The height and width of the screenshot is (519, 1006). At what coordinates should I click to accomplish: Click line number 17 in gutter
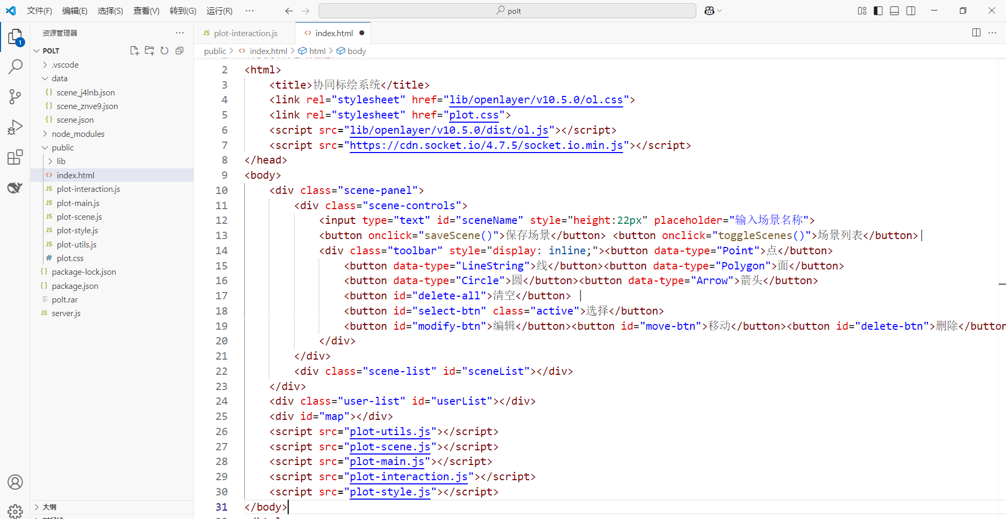222,296
